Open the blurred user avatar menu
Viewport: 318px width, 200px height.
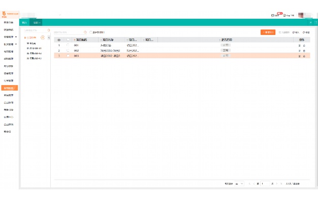pos(301,15)
